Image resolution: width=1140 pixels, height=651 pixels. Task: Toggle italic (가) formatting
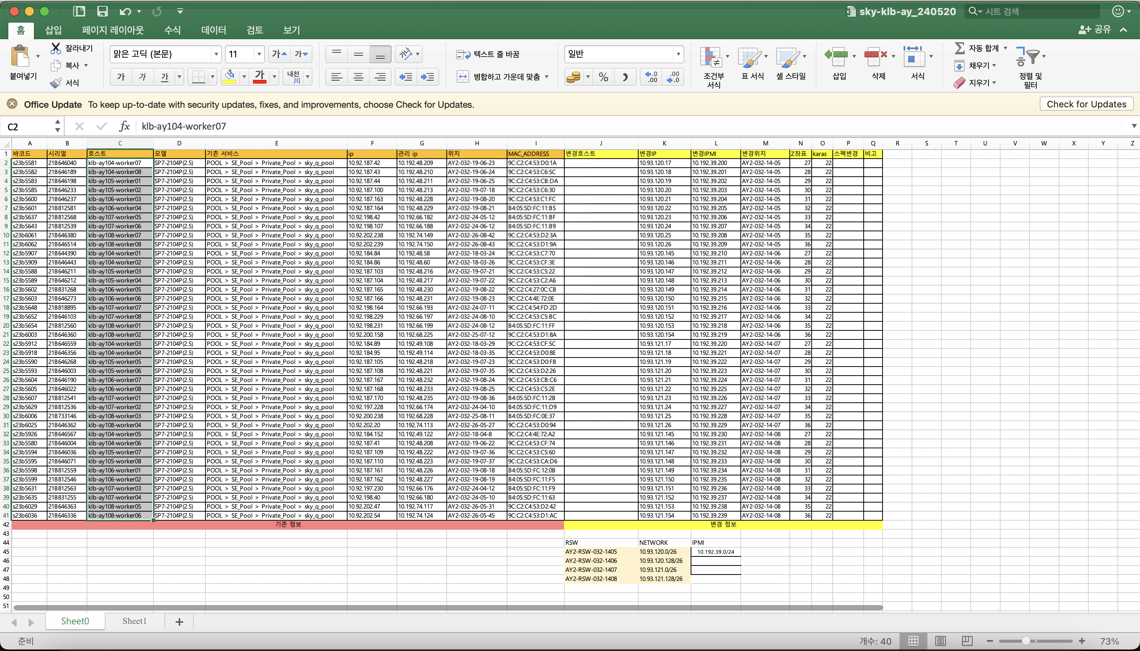pos(143,77)
